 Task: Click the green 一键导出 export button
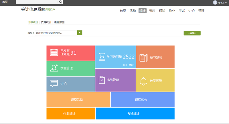pos(192,33)
